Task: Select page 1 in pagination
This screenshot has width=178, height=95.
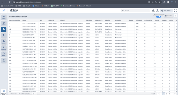Action: 164,94
